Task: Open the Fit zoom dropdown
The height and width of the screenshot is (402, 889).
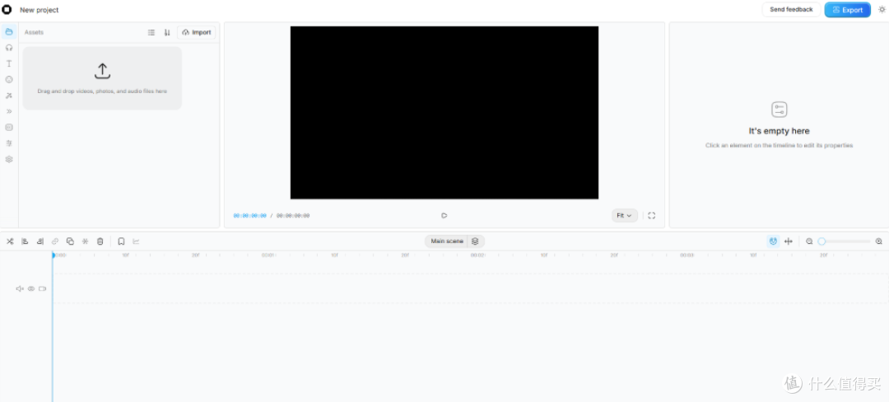Action: [624, 216]
